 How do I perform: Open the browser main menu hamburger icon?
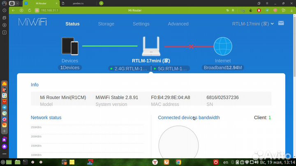pyautogui.click(x=267, y=3)
